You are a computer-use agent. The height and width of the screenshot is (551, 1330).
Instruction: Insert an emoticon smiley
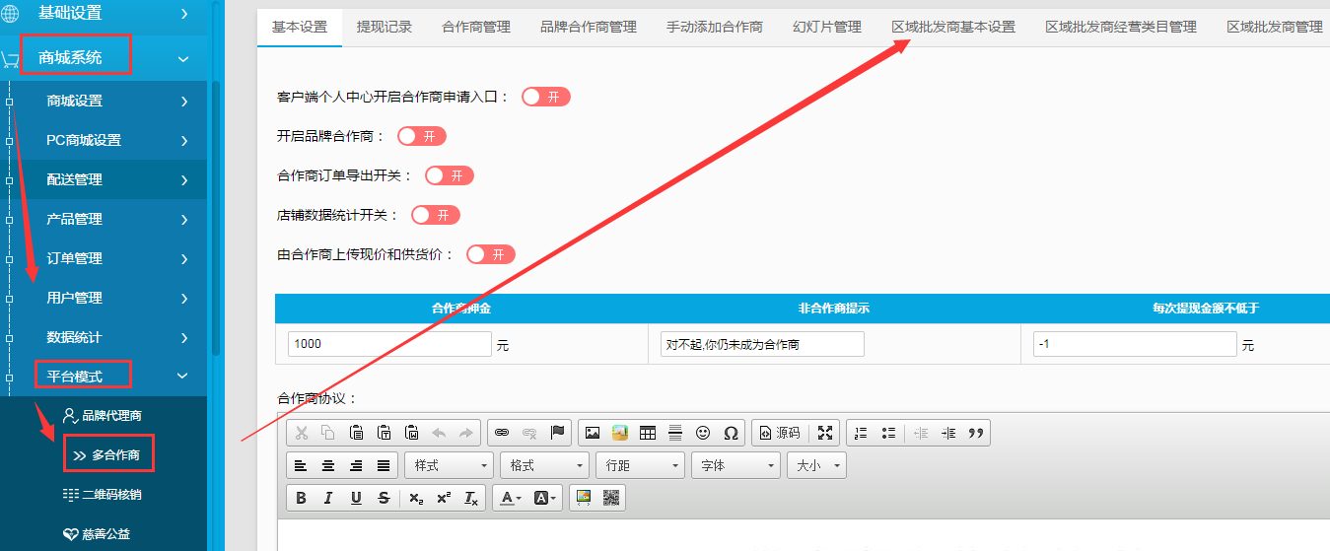pyautogui.click(x=703, y=433)
